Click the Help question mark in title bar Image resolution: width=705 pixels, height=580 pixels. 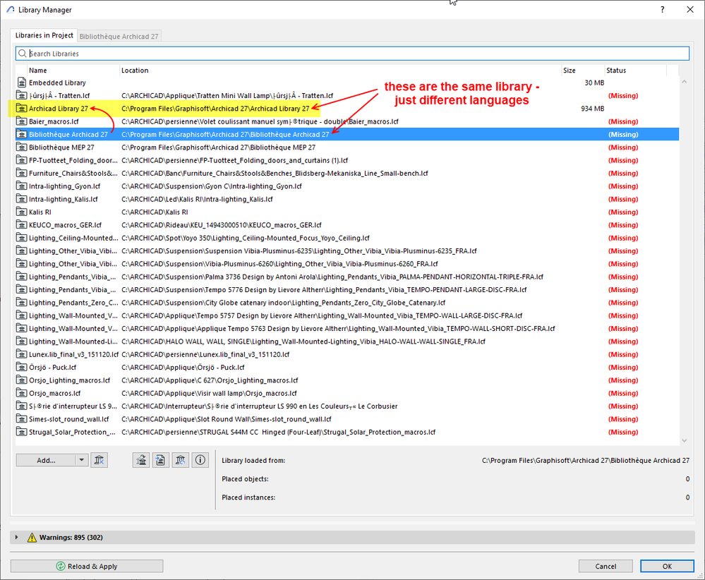662,9
